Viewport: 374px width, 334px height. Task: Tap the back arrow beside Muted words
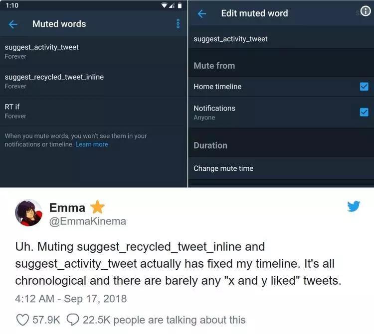pyautogui.click(x=13, y=24)
